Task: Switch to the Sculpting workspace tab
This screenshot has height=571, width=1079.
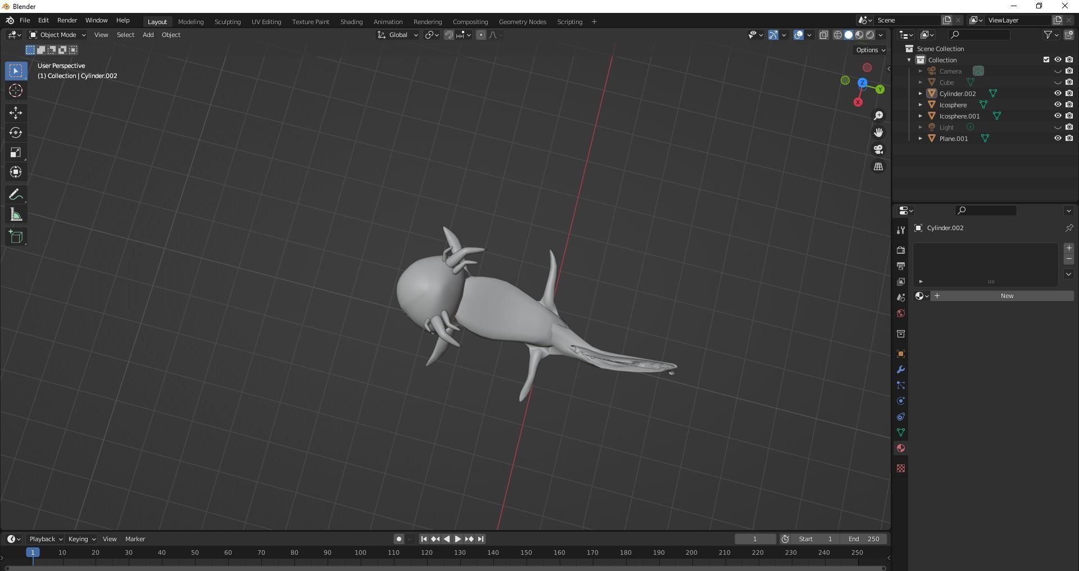Action: click(228, 22)
